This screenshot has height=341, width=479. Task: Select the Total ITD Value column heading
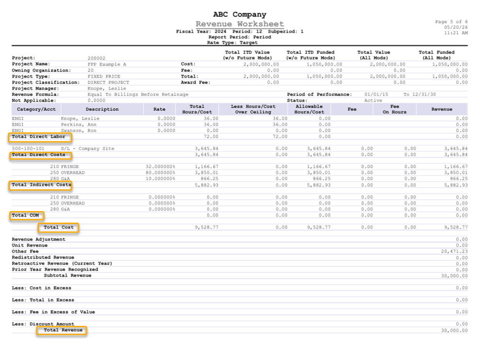pos(247,55)
